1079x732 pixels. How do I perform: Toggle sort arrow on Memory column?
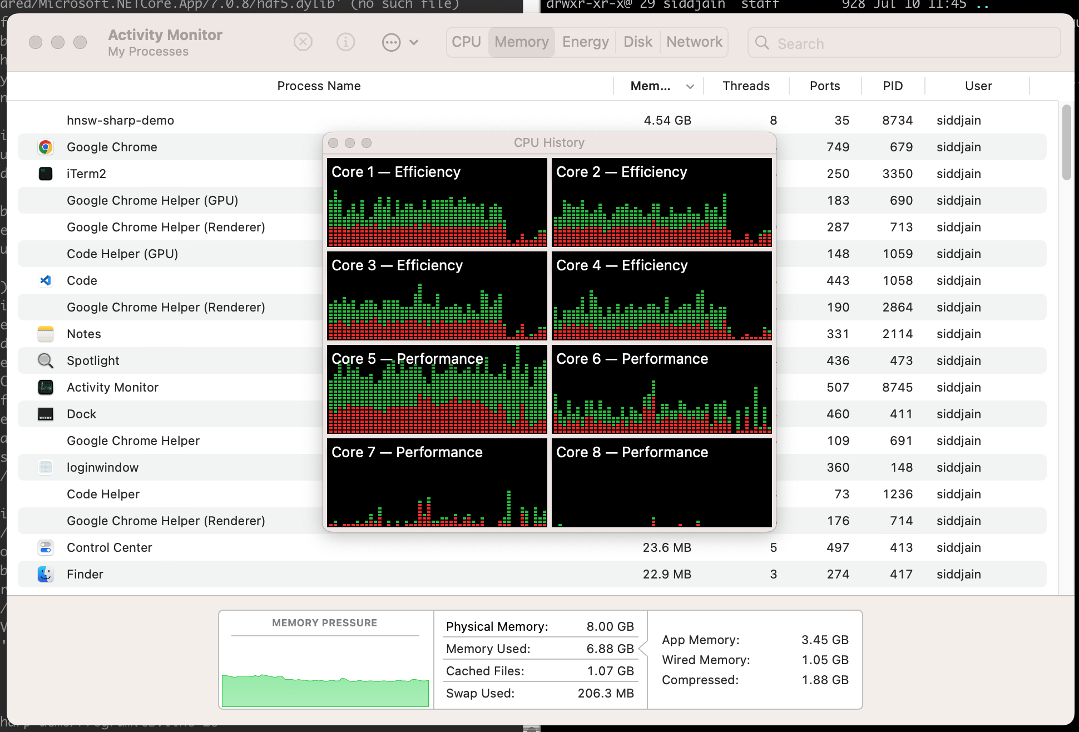[x=690, y=86]
